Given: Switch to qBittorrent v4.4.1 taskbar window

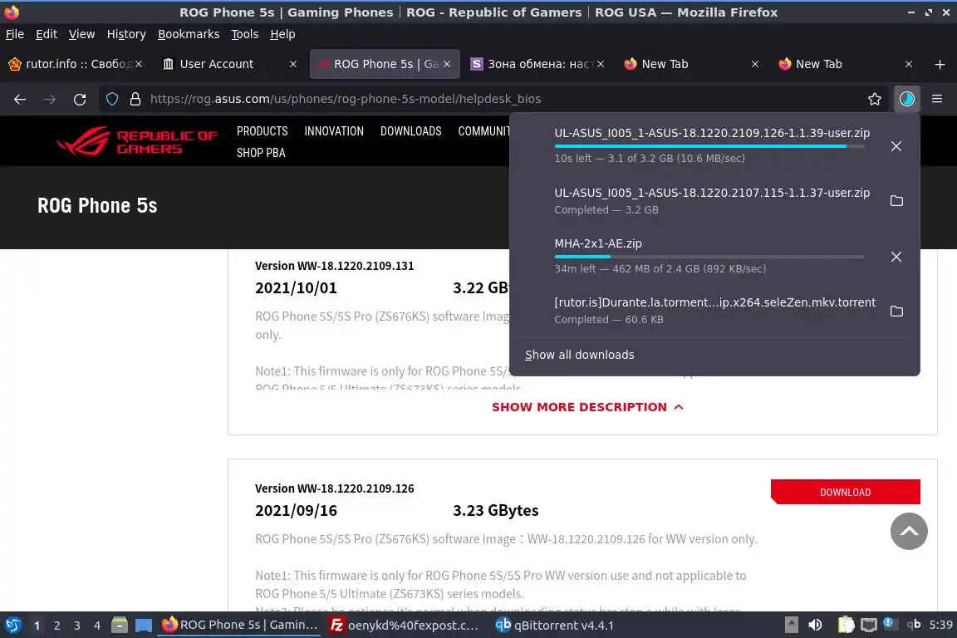Looking at the screenshot, I should pos(554,626).
